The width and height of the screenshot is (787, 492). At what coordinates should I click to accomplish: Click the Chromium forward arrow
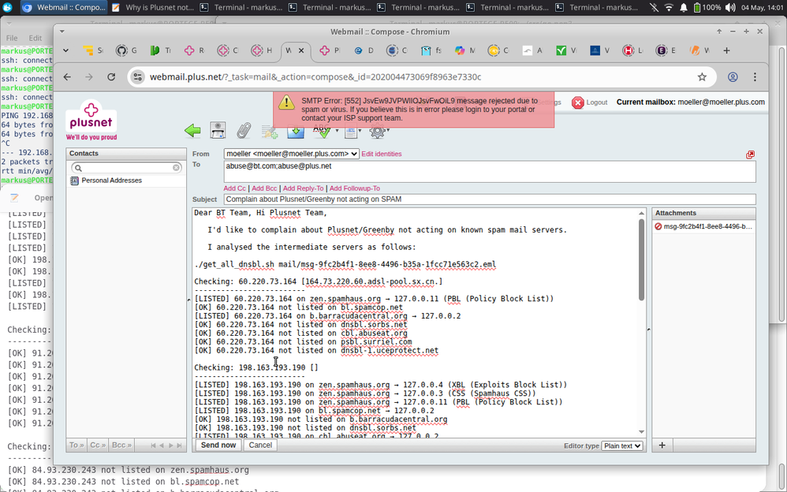click(89, 76)
